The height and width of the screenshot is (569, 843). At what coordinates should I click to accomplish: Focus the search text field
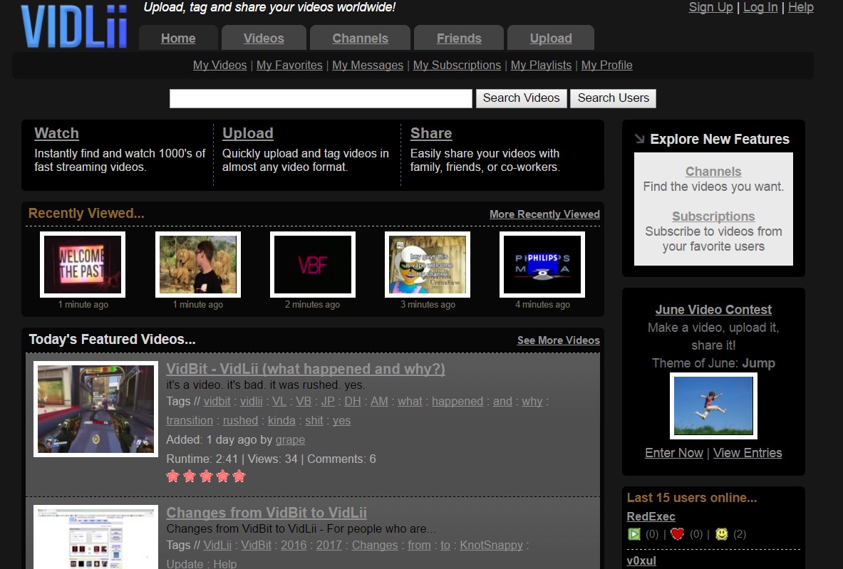pyautogui.click(x=321, y=98)
